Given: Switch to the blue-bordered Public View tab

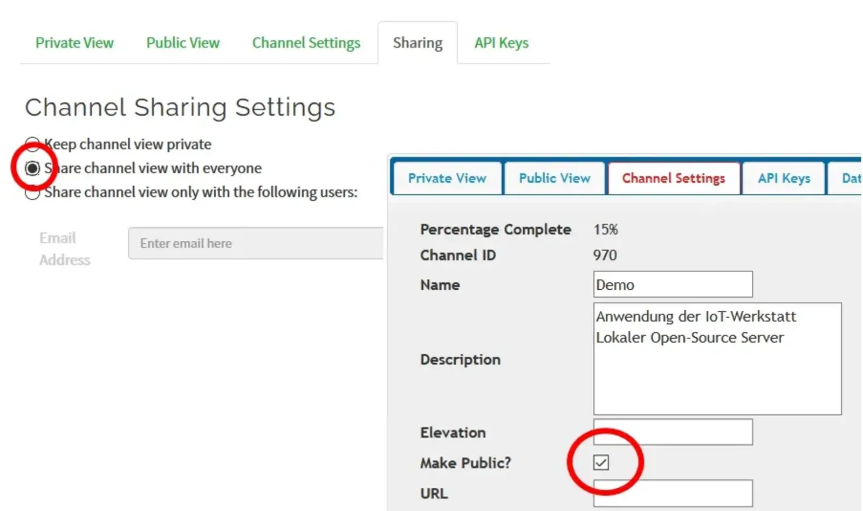Looking at the screenshot, I should [x=554, y=178].
